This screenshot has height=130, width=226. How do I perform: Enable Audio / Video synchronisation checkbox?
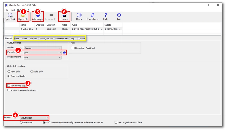click(x=9, y=90)
